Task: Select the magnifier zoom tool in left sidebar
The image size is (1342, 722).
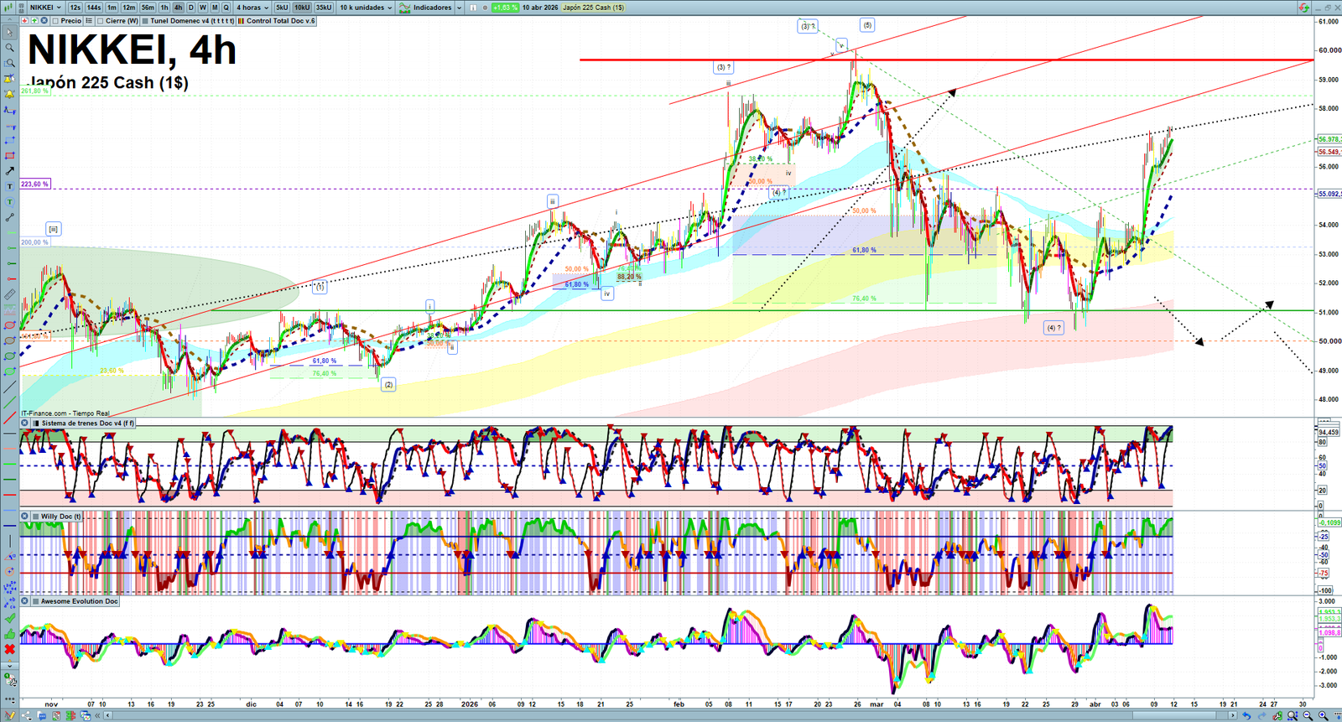Action: pos(10,48)
